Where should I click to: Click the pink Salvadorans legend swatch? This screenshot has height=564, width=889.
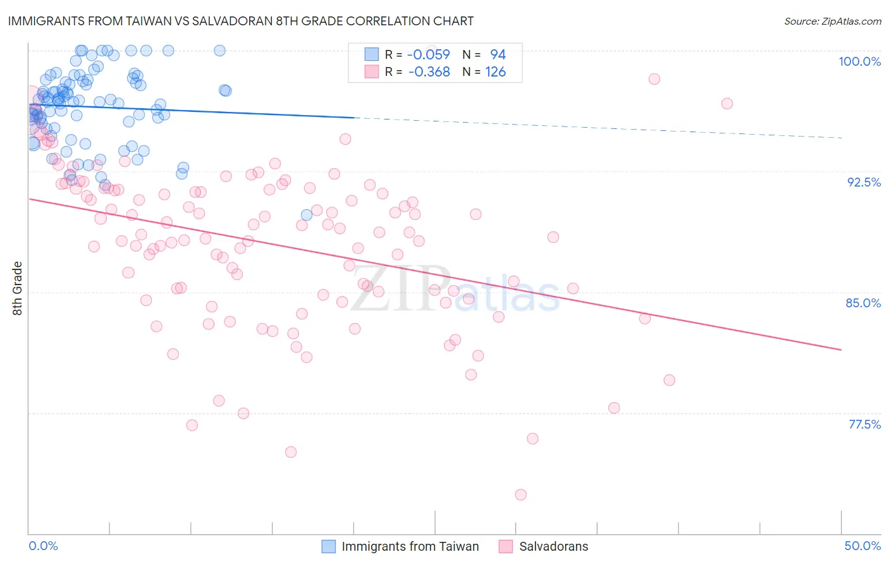pyautogui.click(x=506, y=546)
